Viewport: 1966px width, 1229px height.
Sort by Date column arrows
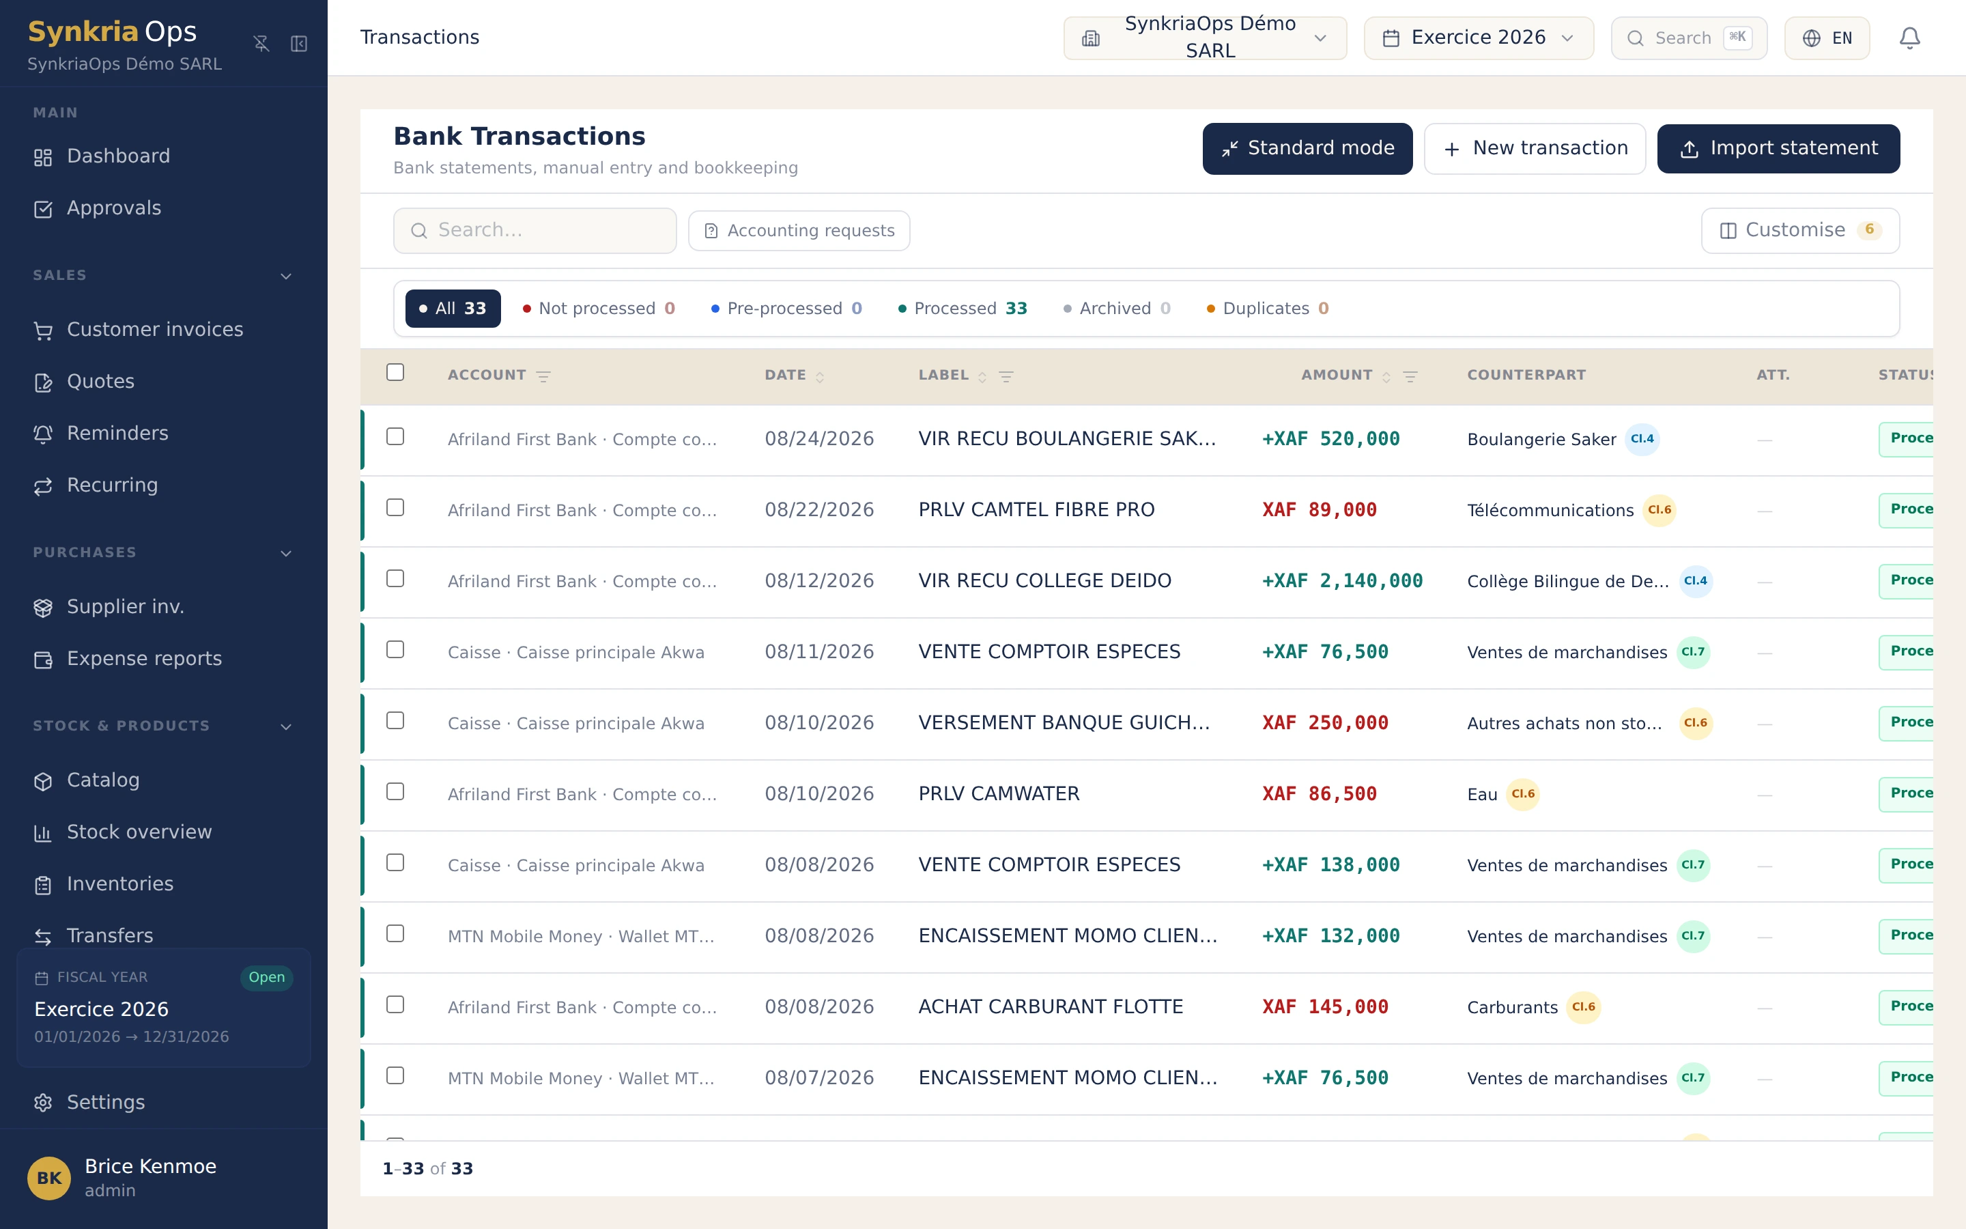(x=820, y=376)
